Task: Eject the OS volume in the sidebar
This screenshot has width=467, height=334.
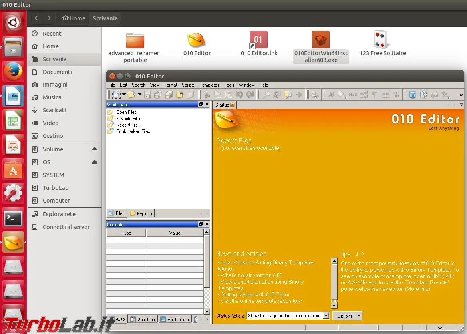Action: point(95,162)
